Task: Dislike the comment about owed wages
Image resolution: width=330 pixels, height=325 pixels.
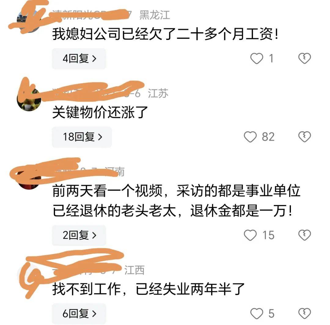Action: [x=305, y=58]
